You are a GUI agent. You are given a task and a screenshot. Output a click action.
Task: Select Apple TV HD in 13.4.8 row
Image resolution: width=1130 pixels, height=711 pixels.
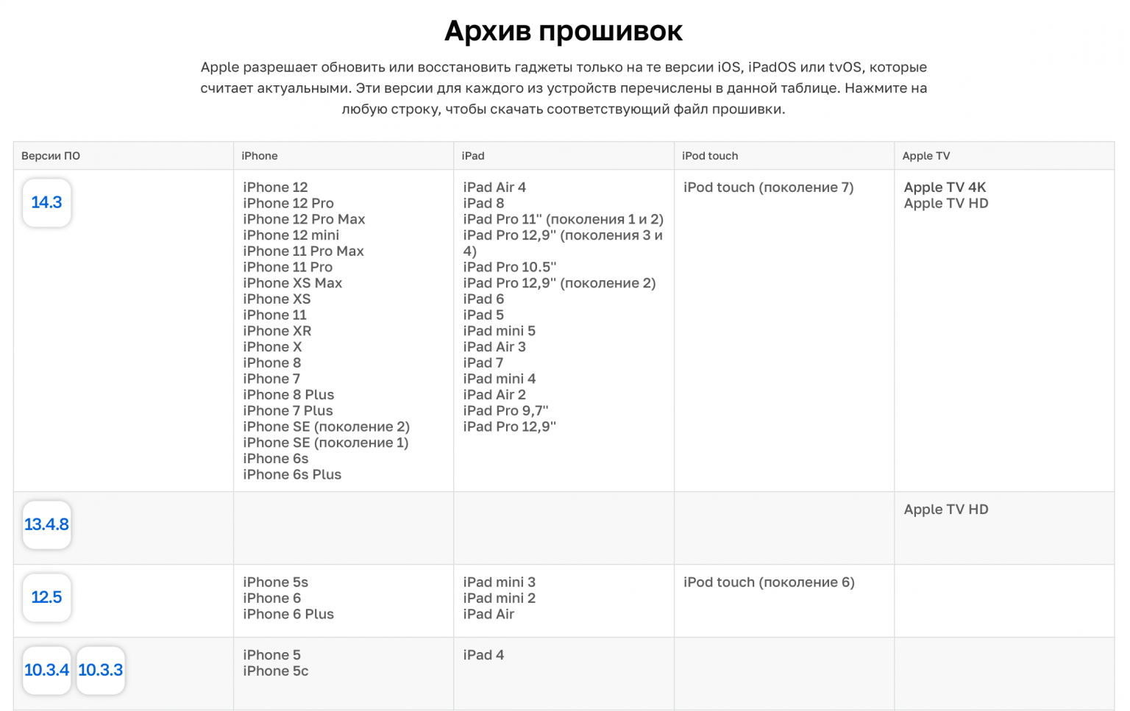tap(946, 510)
